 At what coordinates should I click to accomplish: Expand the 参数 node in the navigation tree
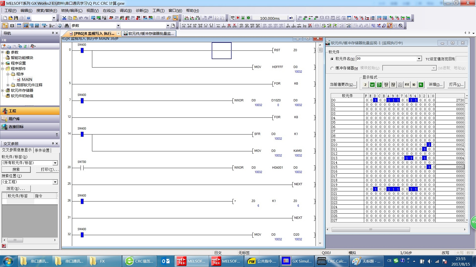pyautogui.click(x=3, y=52)
